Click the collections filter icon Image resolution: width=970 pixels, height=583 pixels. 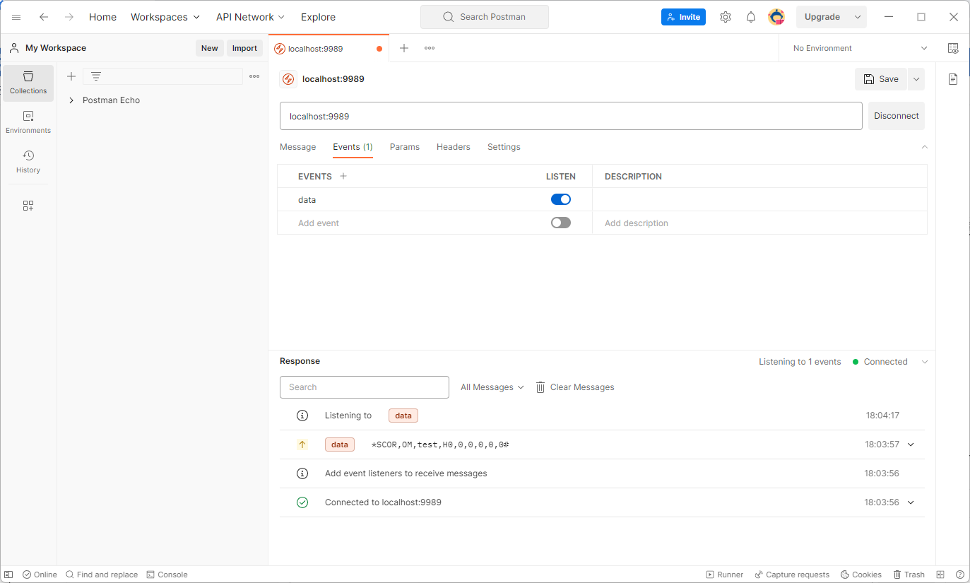tap(96, 76)
